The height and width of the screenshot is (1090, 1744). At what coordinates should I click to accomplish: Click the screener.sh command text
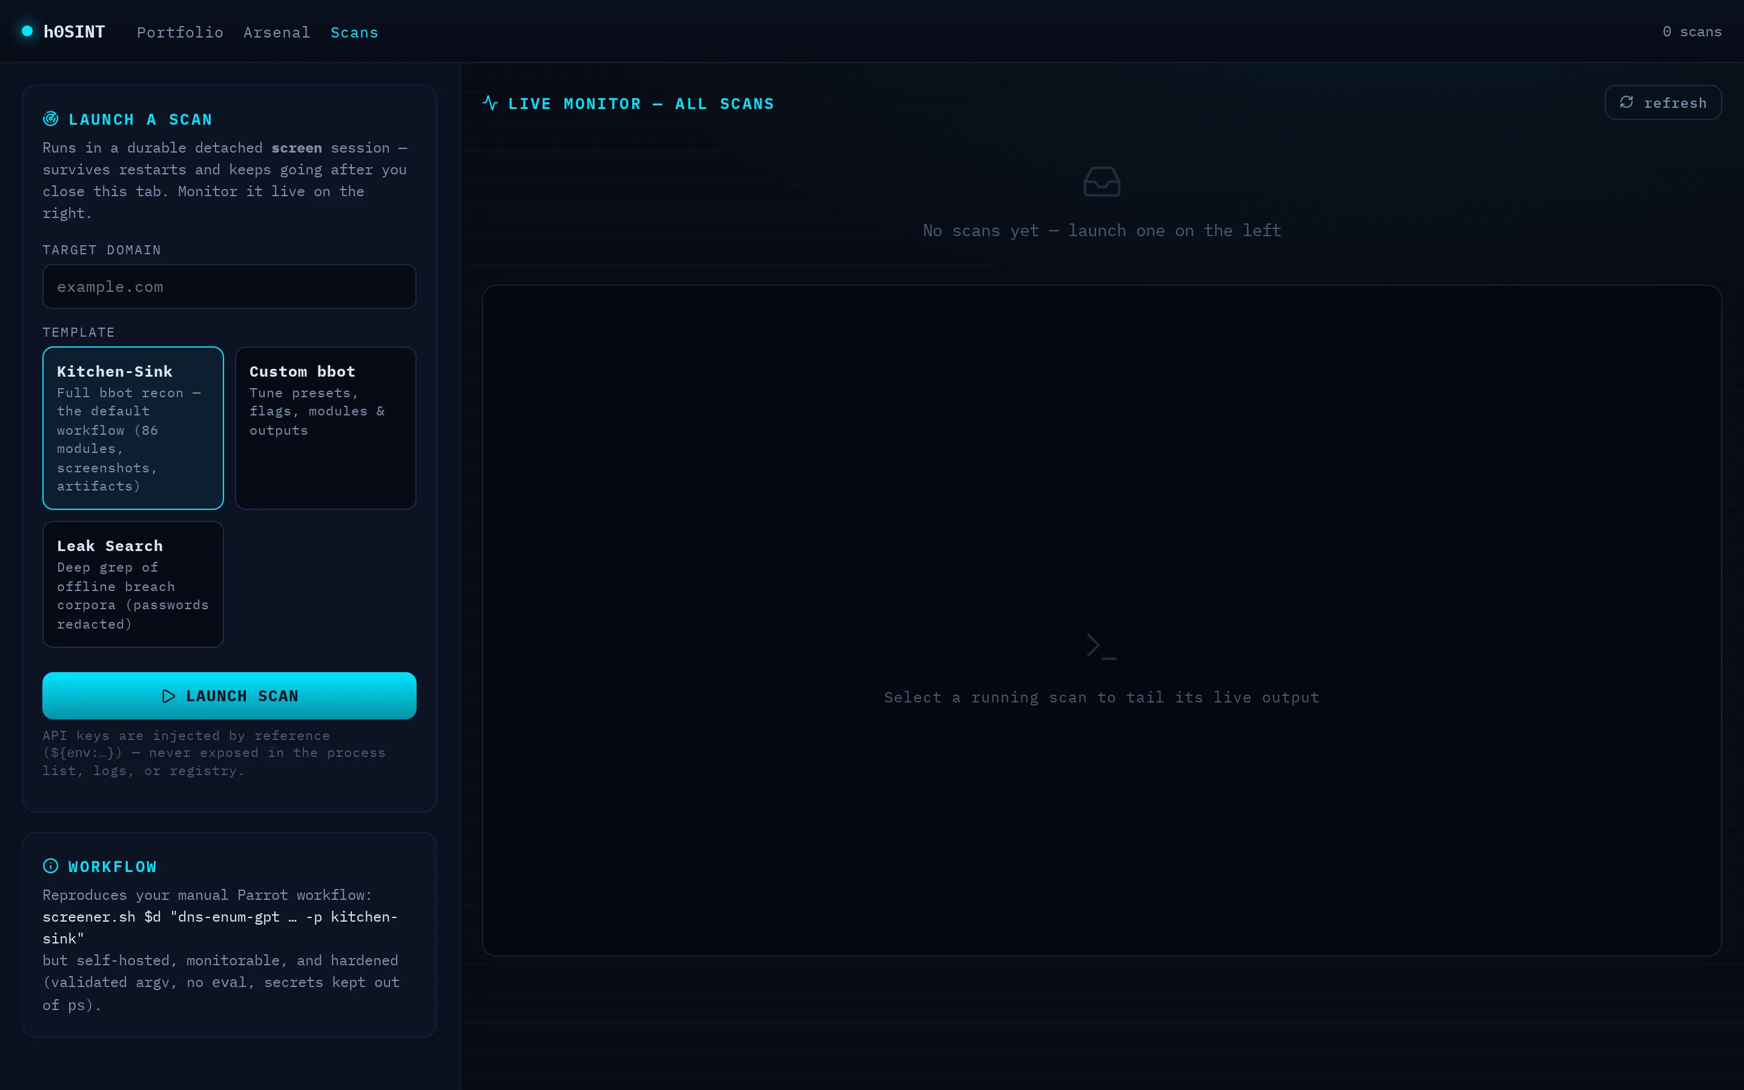pos(220,928)
